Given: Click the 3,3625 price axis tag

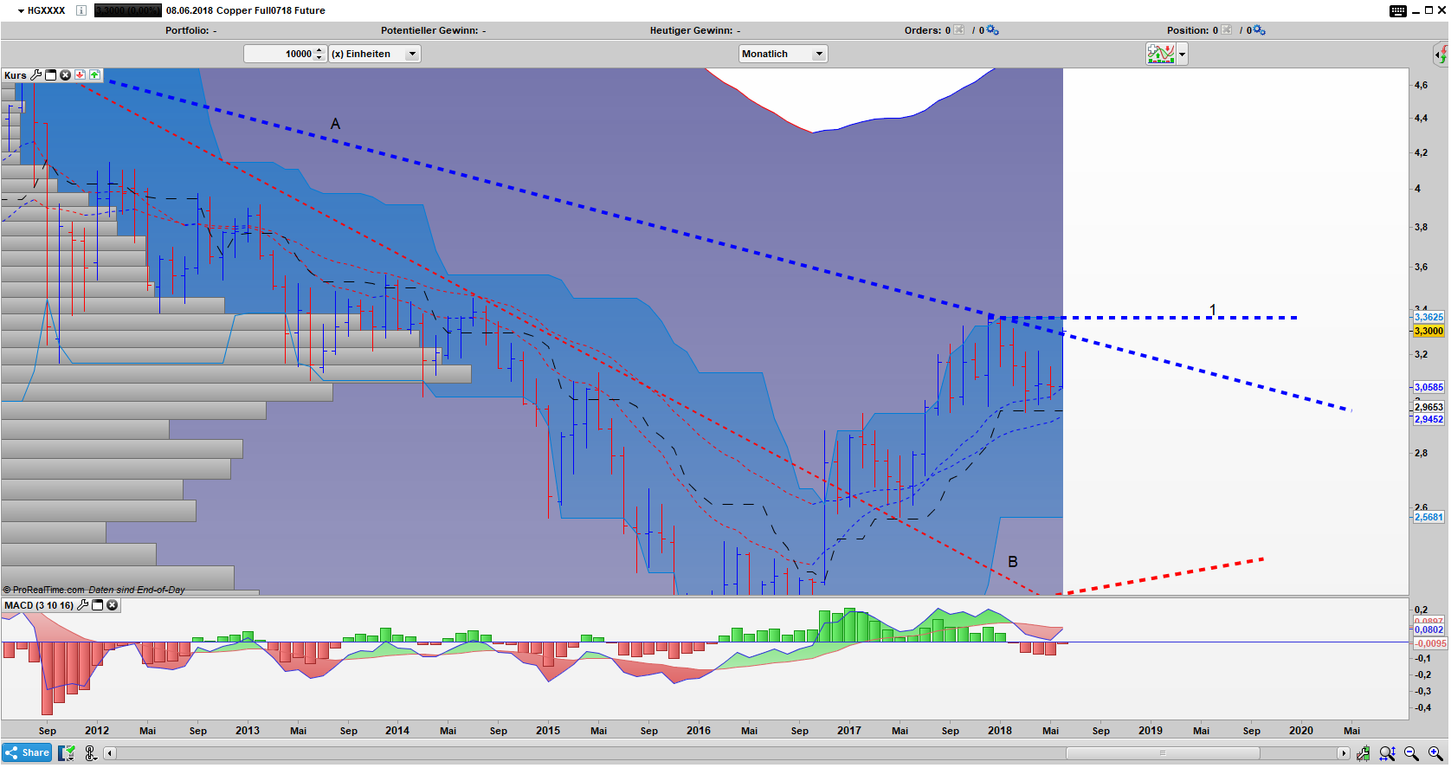Looking at the screenshot, I should 1428,317.
